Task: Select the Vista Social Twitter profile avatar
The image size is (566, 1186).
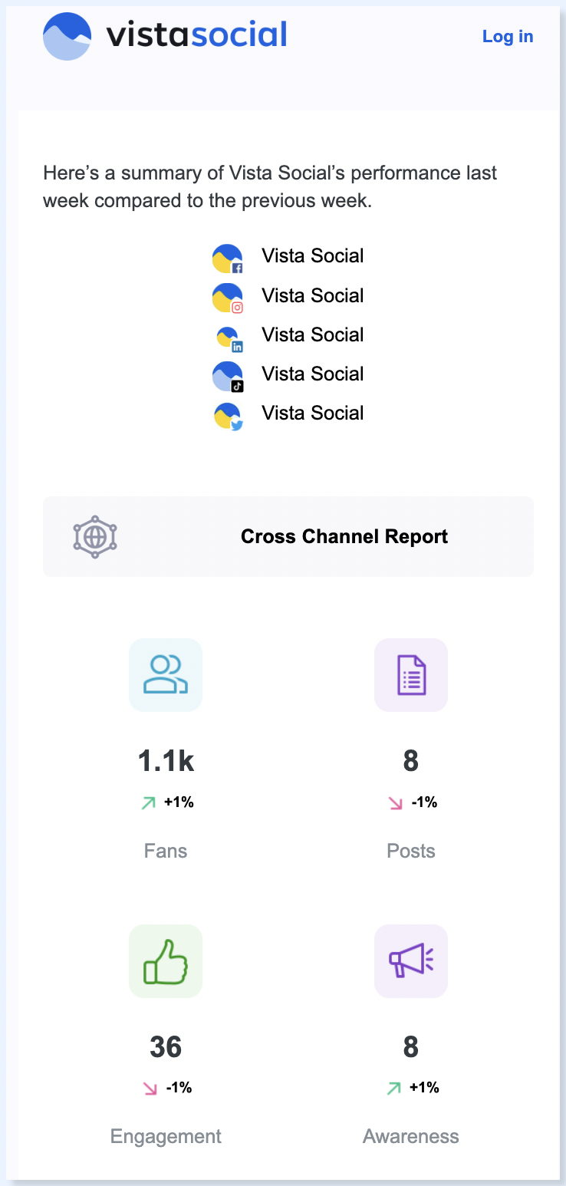Action: [x=229, y=417]
